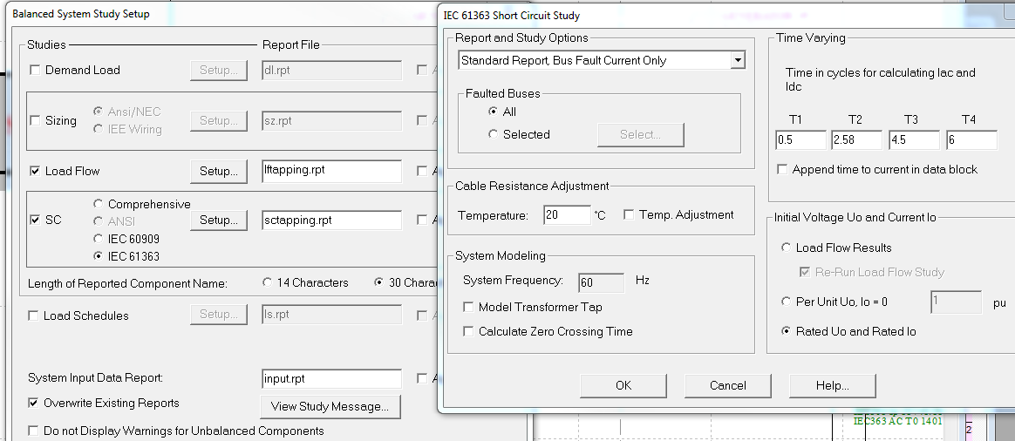The image size is (1015, 441).
Task: Enable the Demand Load study checkbox
Action: (36, 70)
